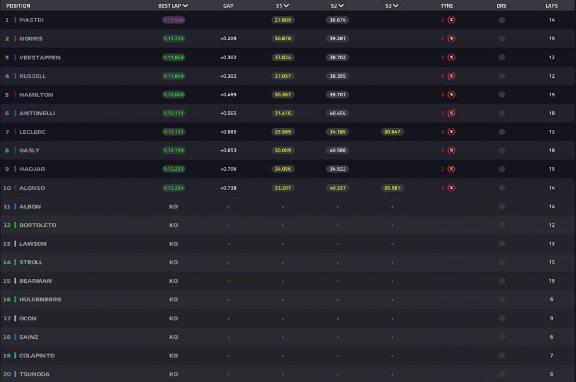Screen dimensions: 576x382
Task: Click the DRS indicator for Antonelli
Action: point(502,113)
